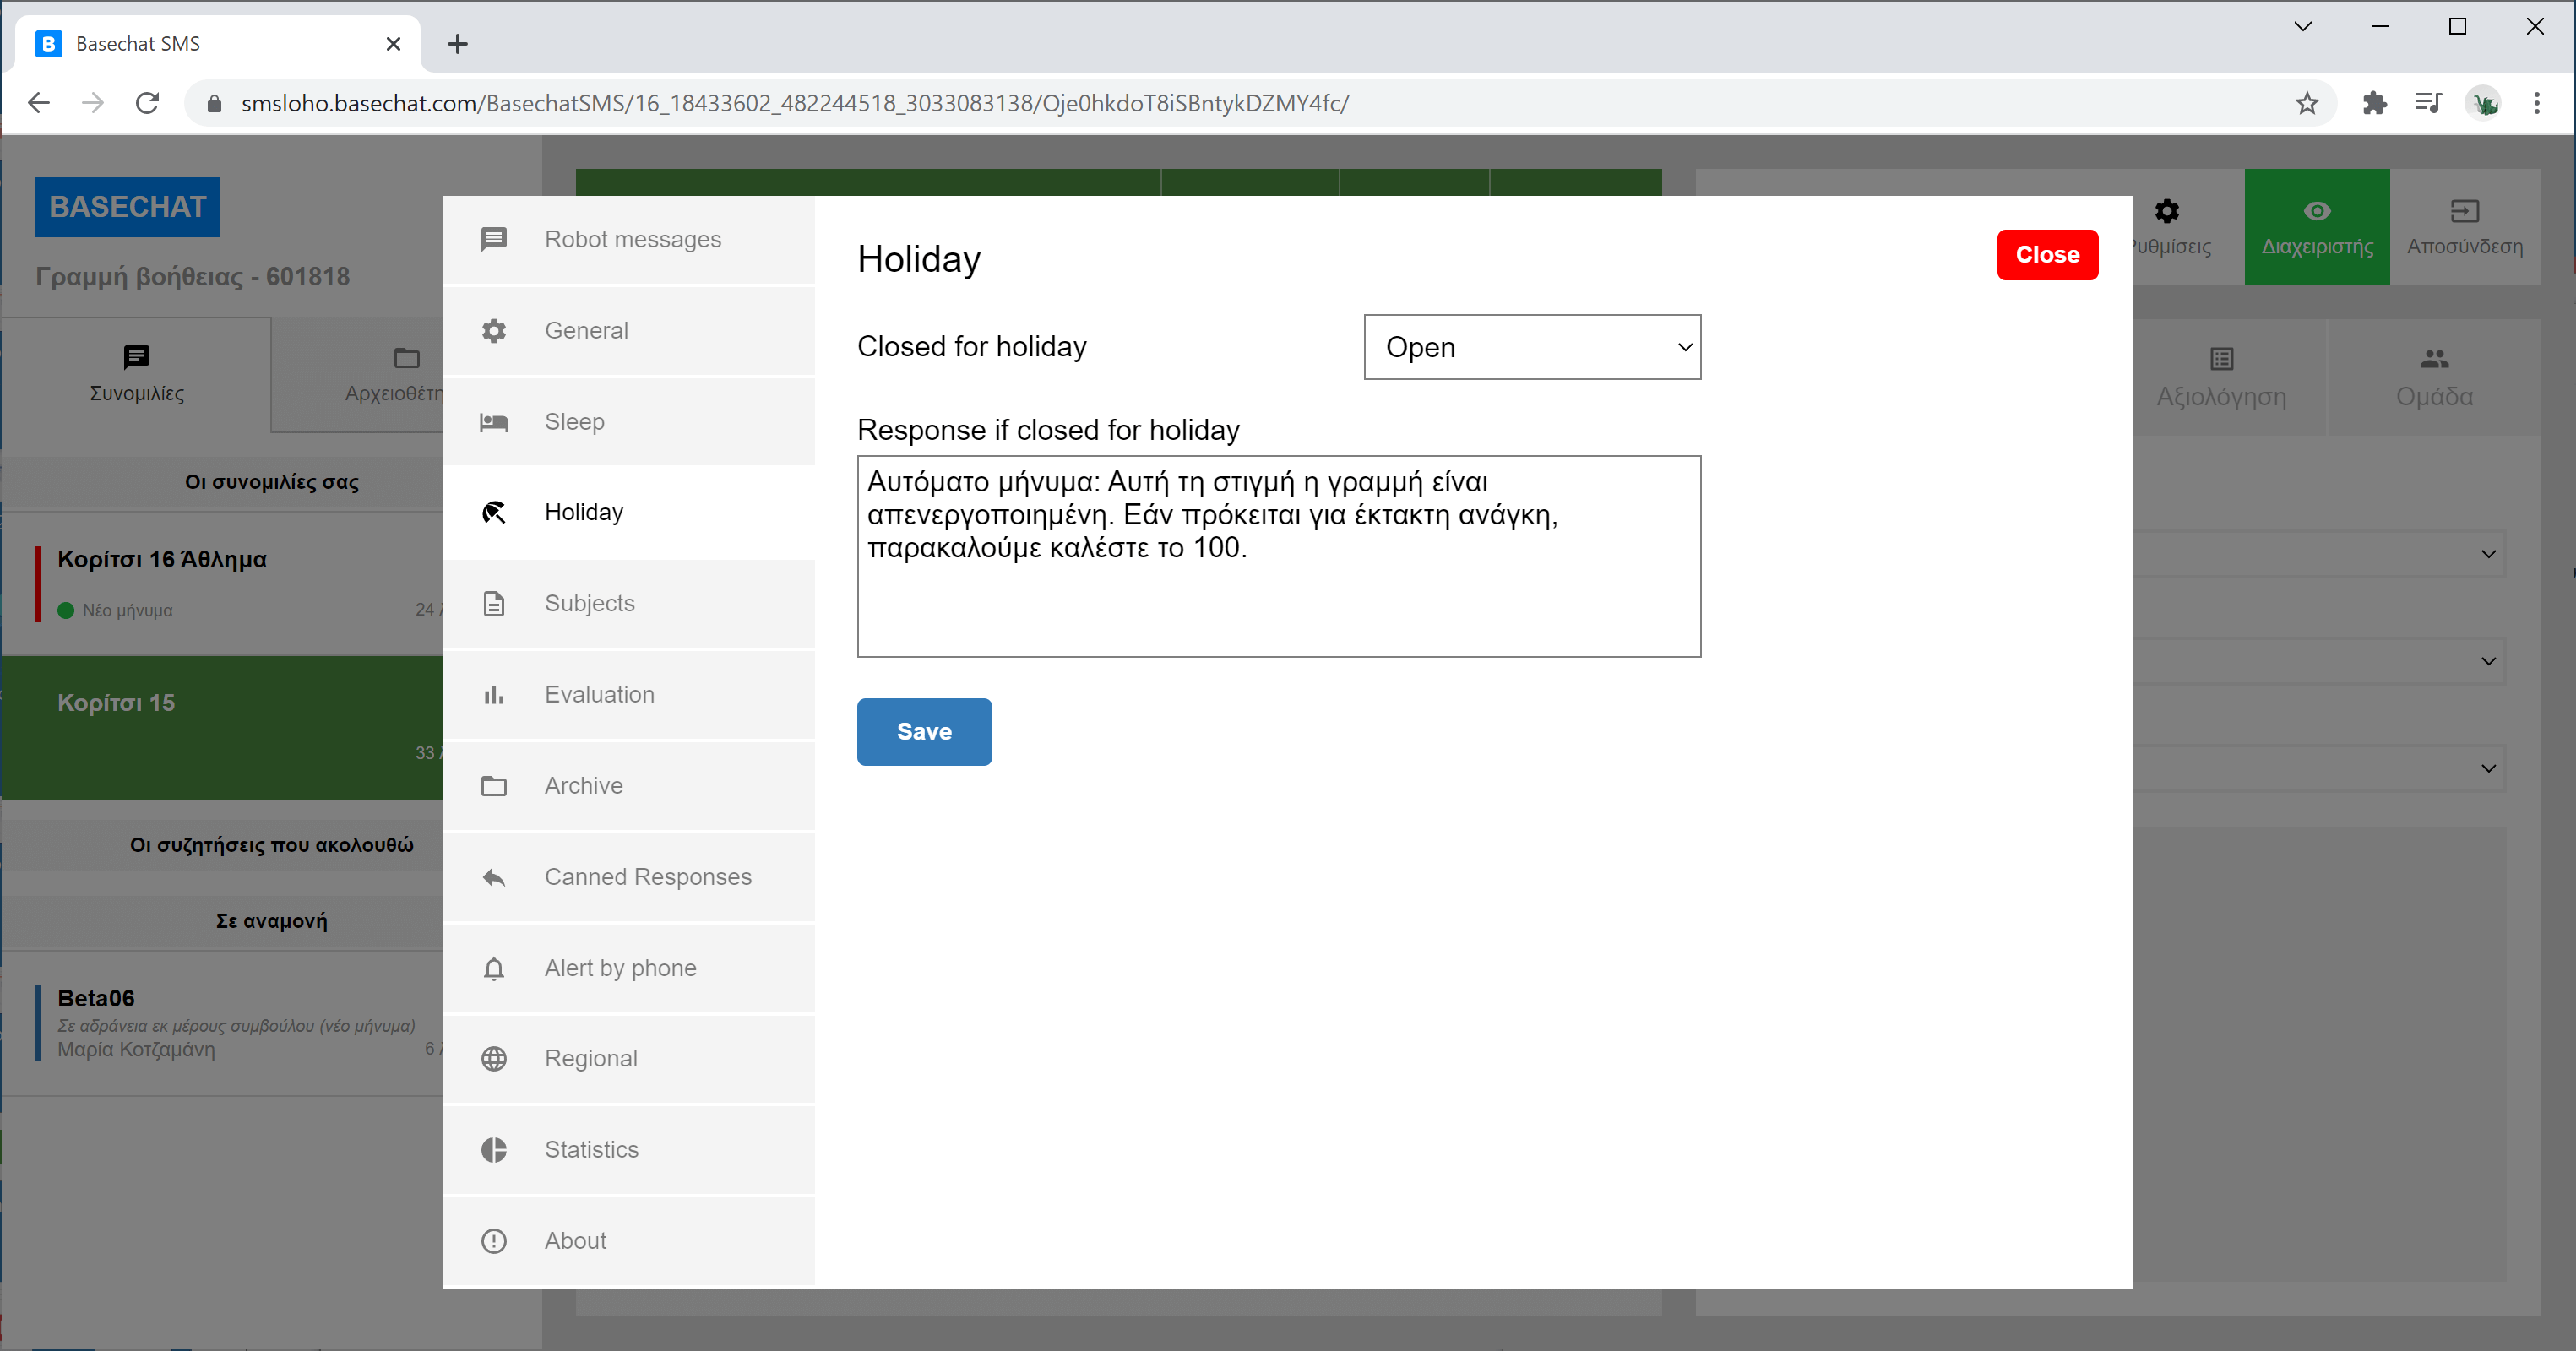Bookmark this page with star icon
2576x1351 pixels.
point(2307,103)
